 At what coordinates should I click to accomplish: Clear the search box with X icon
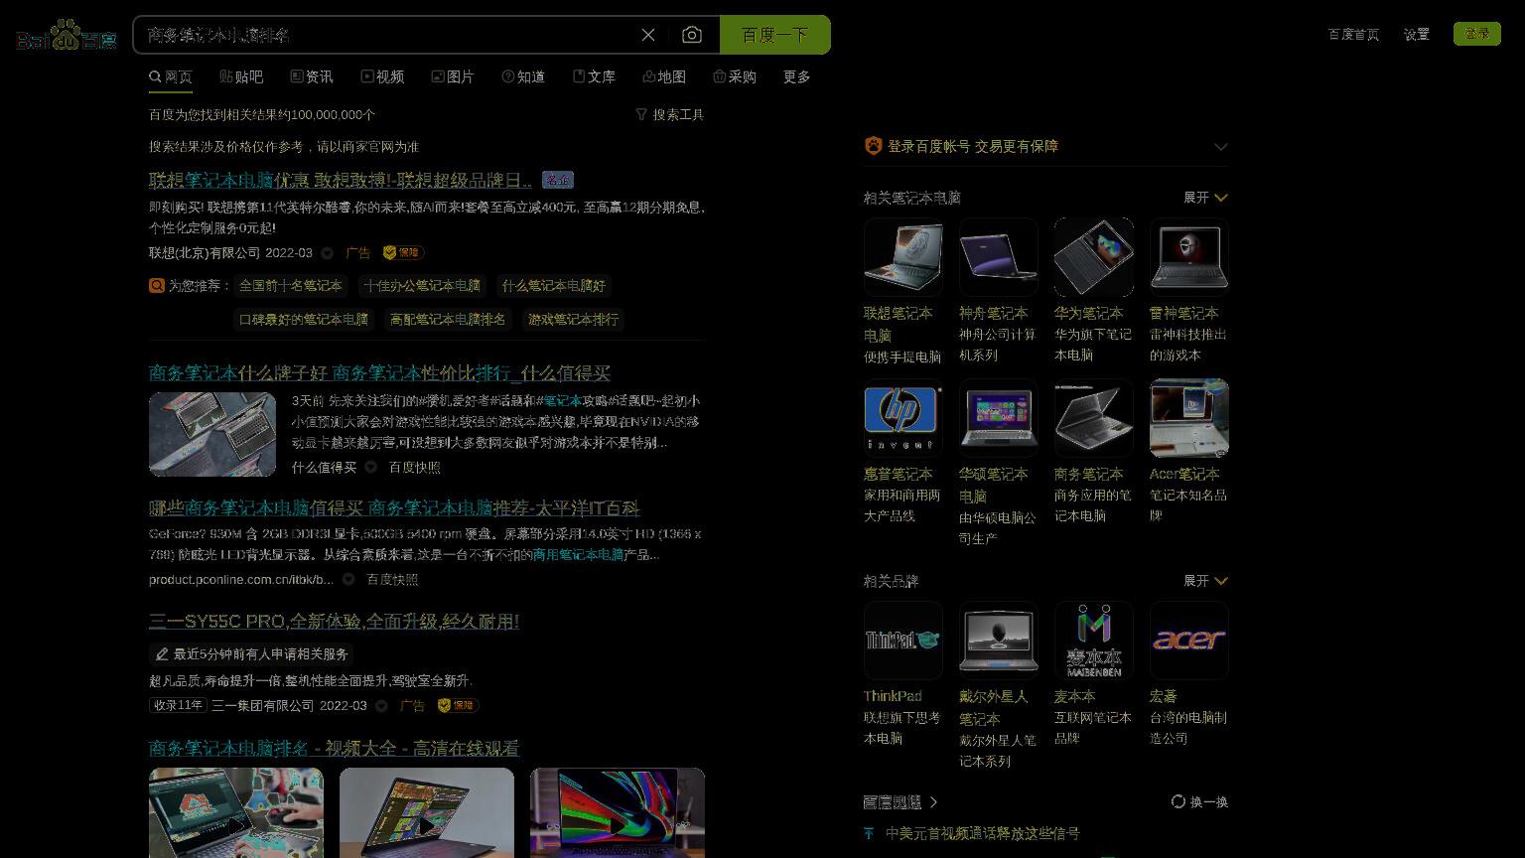pyautogui.click(x=648, y=35)
